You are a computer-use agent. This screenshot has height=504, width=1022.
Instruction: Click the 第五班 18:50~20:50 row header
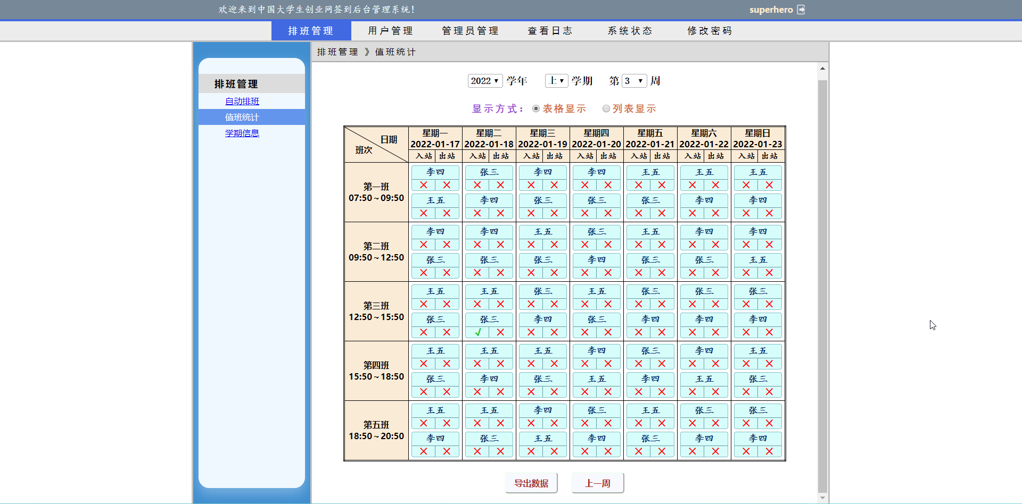376,431
